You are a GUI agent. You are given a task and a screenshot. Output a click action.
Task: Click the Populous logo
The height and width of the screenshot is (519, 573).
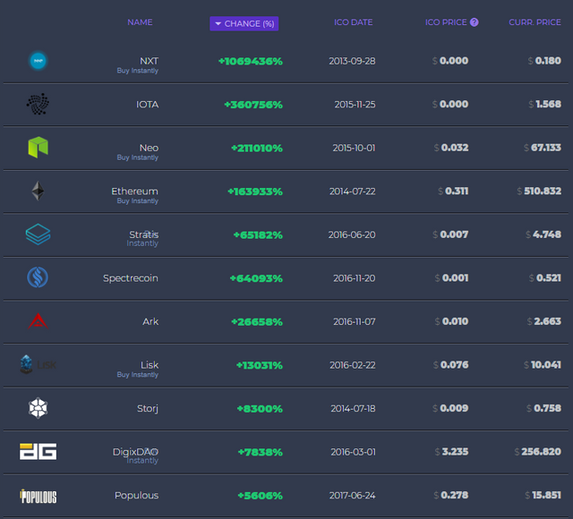pos(38,496)
